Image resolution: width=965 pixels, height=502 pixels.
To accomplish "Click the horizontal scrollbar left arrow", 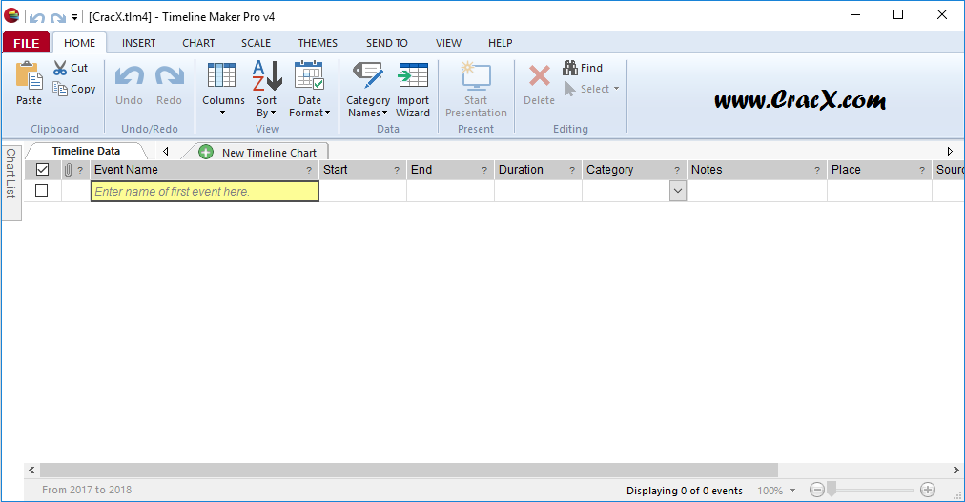I will (x=32, y=470).
